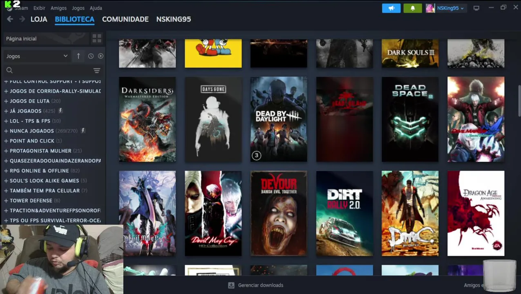This screenshot has height=294, width=521.
Task: Open Dead Space 2 game cover
Action: click(410, 119)
